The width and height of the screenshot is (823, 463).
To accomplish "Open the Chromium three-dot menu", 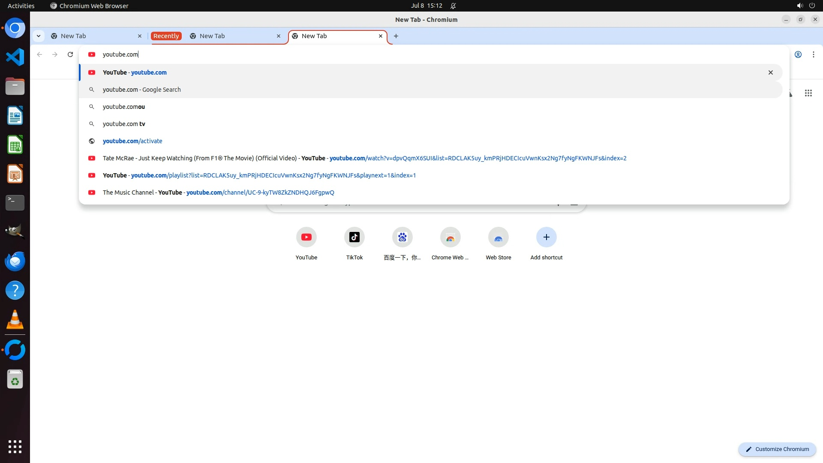I will tap(813, 54).
